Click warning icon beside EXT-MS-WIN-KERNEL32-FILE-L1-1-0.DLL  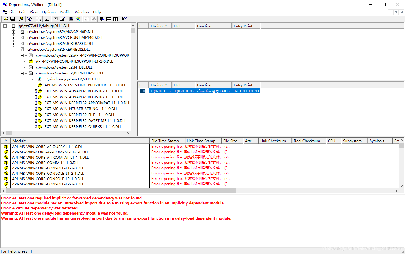pos(39,115)
